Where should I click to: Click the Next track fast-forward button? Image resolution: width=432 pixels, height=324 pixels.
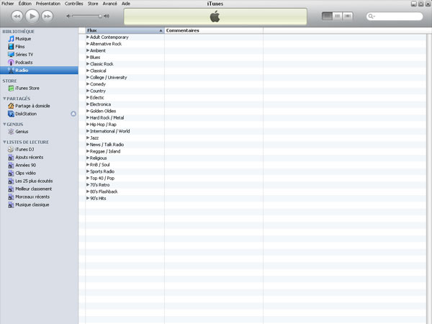coord(48,17)
